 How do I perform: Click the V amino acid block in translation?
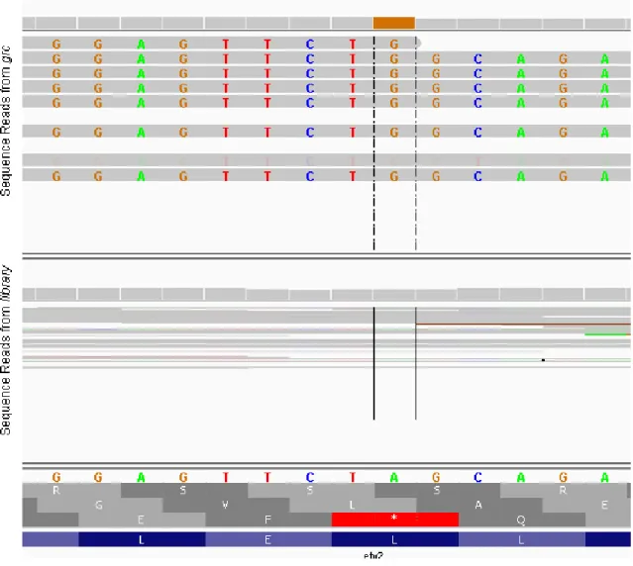[226, 505]
